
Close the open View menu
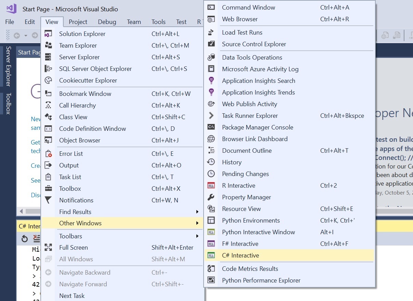tap(52, 22)
